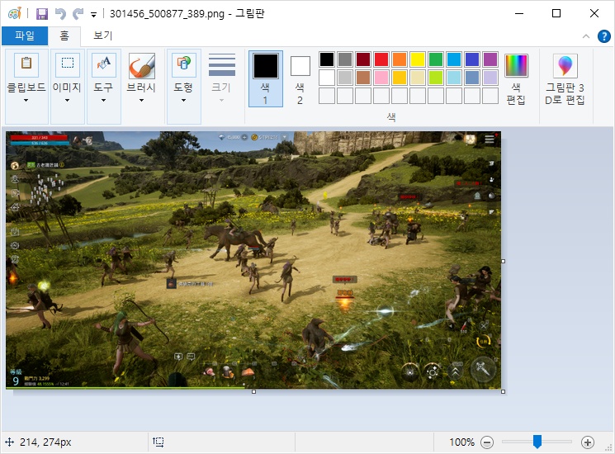Image resolution: width=615 pixels, height=454 pixels.
Task: Click the cursor position crosshair icon
Action: (9, 442)
